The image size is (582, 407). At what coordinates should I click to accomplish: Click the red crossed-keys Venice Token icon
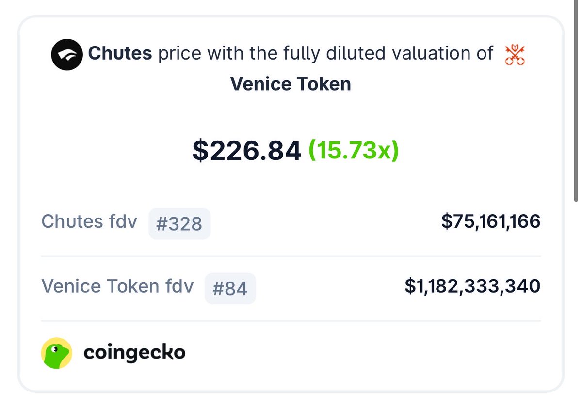[515, 55]
